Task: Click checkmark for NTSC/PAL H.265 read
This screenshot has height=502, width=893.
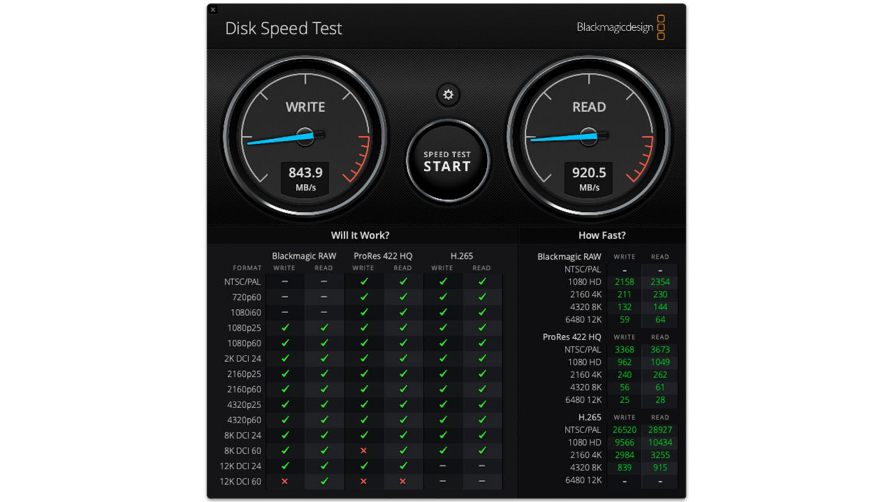Action: point(482,281)
